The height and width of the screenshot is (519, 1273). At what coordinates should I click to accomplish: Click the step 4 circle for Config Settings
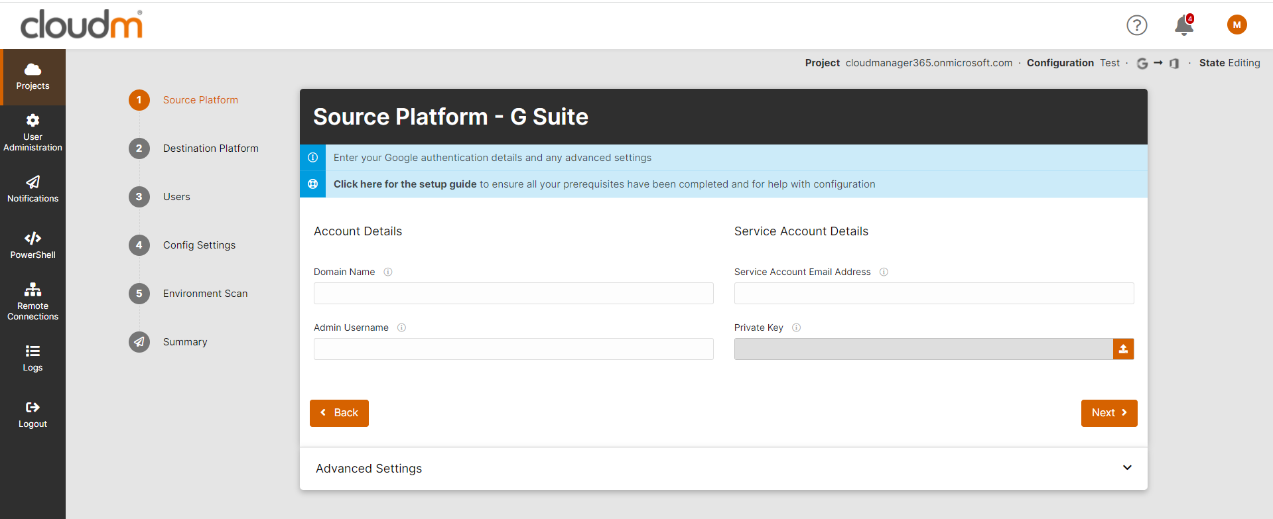[139, 245]
